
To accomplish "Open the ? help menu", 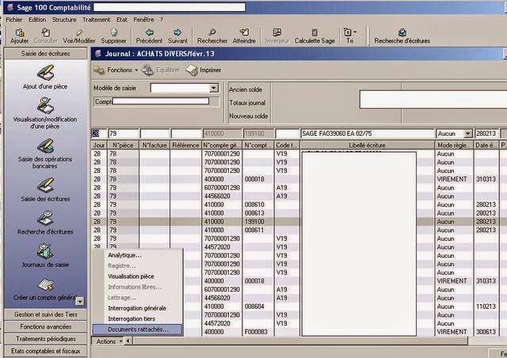I will point(162,20).
